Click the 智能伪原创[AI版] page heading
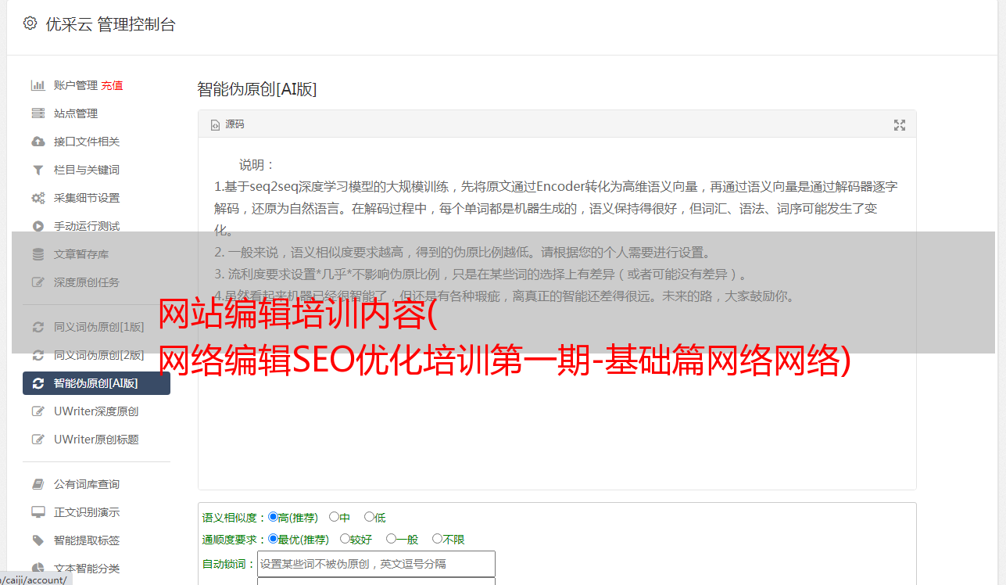Viewport: 1006px width, 585px height. (257, 89)
